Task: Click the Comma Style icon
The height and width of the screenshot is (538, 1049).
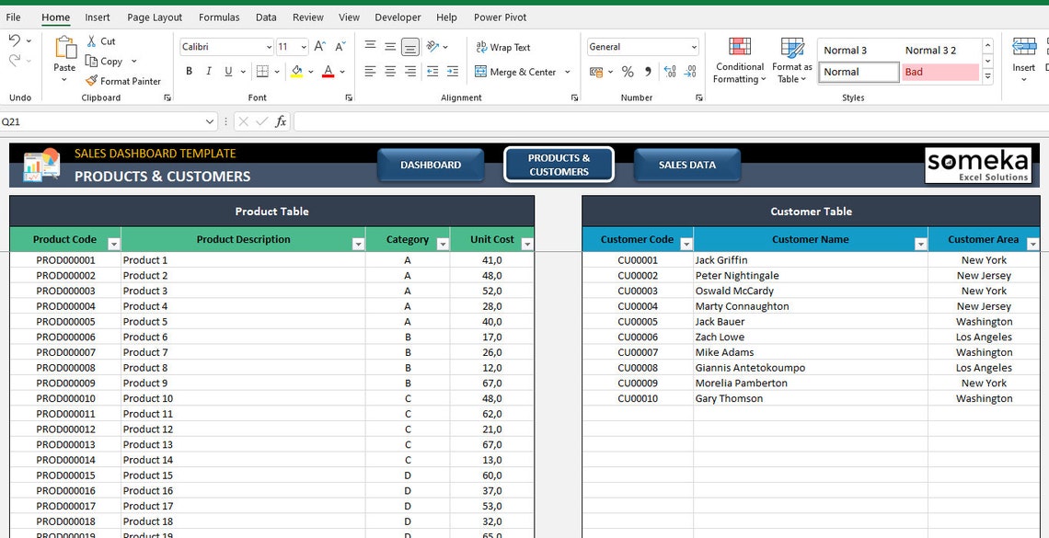Action: pyautogui.click(x=650, y=70)
